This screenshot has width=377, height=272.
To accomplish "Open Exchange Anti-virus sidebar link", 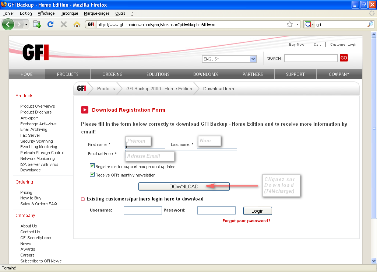I will tap(38, 124).
